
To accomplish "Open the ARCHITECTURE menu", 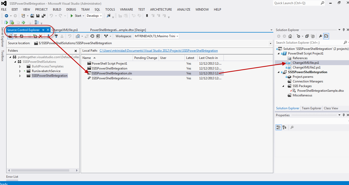I will [x=161, y=10].
